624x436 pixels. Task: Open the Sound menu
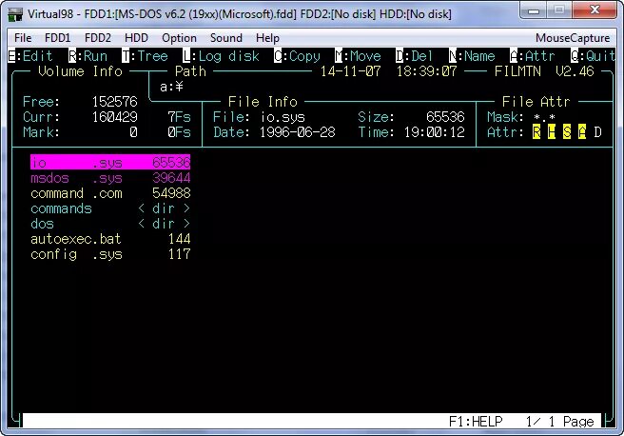pyautogui.click(x=226, y=38)
